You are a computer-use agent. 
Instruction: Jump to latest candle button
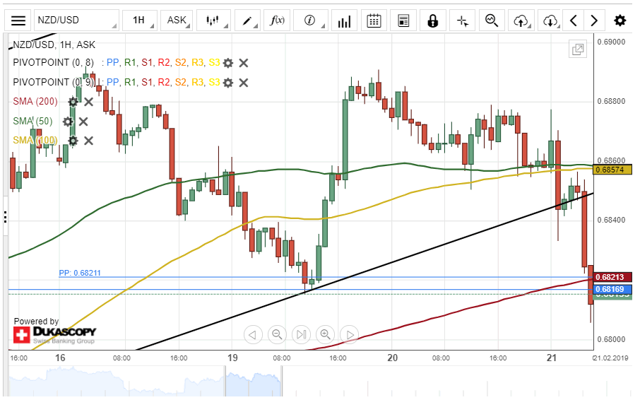click(x=301, y=335)
